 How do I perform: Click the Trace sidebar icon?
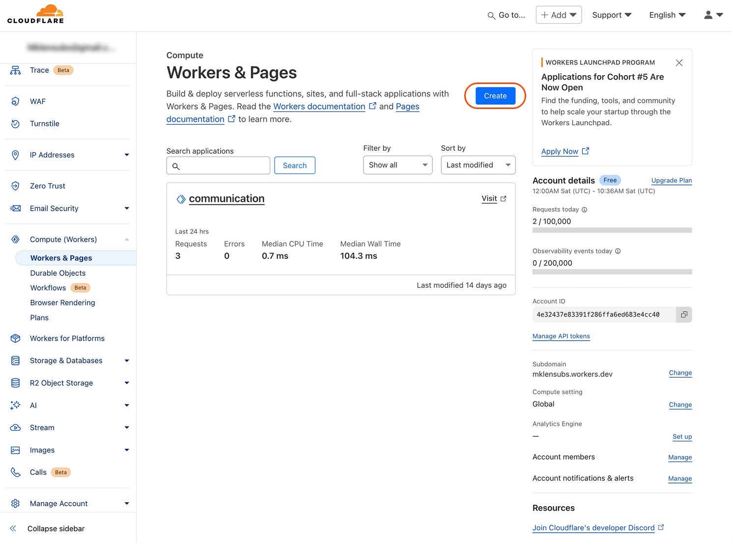tap(15, 70)
